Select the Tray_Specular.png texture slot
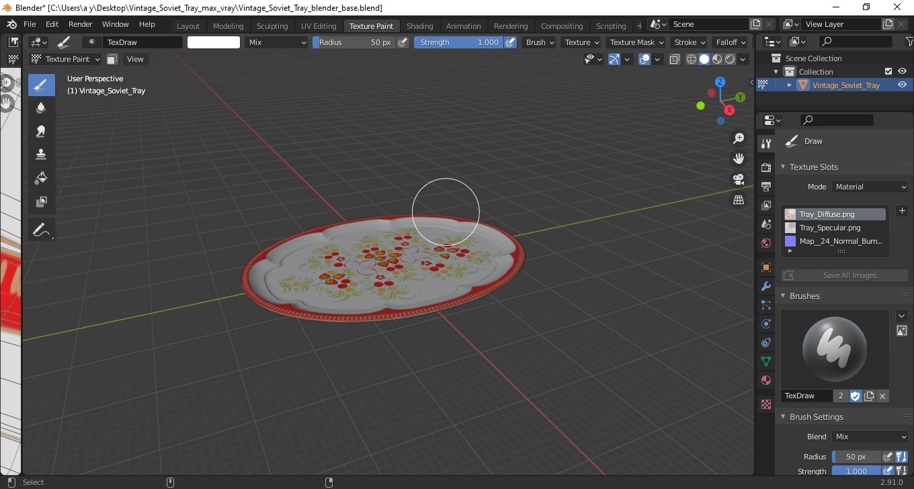 pyautogui.click(x=833, y=228)
